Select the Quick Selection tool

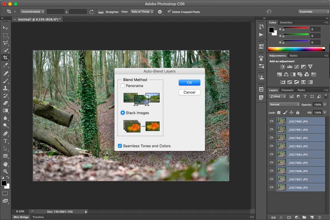pos(5,50)
